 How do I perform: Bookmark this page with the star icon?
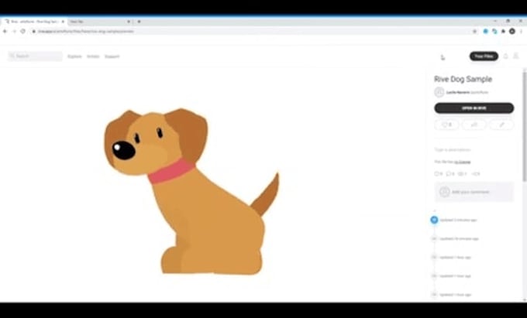pyautogui.click(x=474, y=31)
